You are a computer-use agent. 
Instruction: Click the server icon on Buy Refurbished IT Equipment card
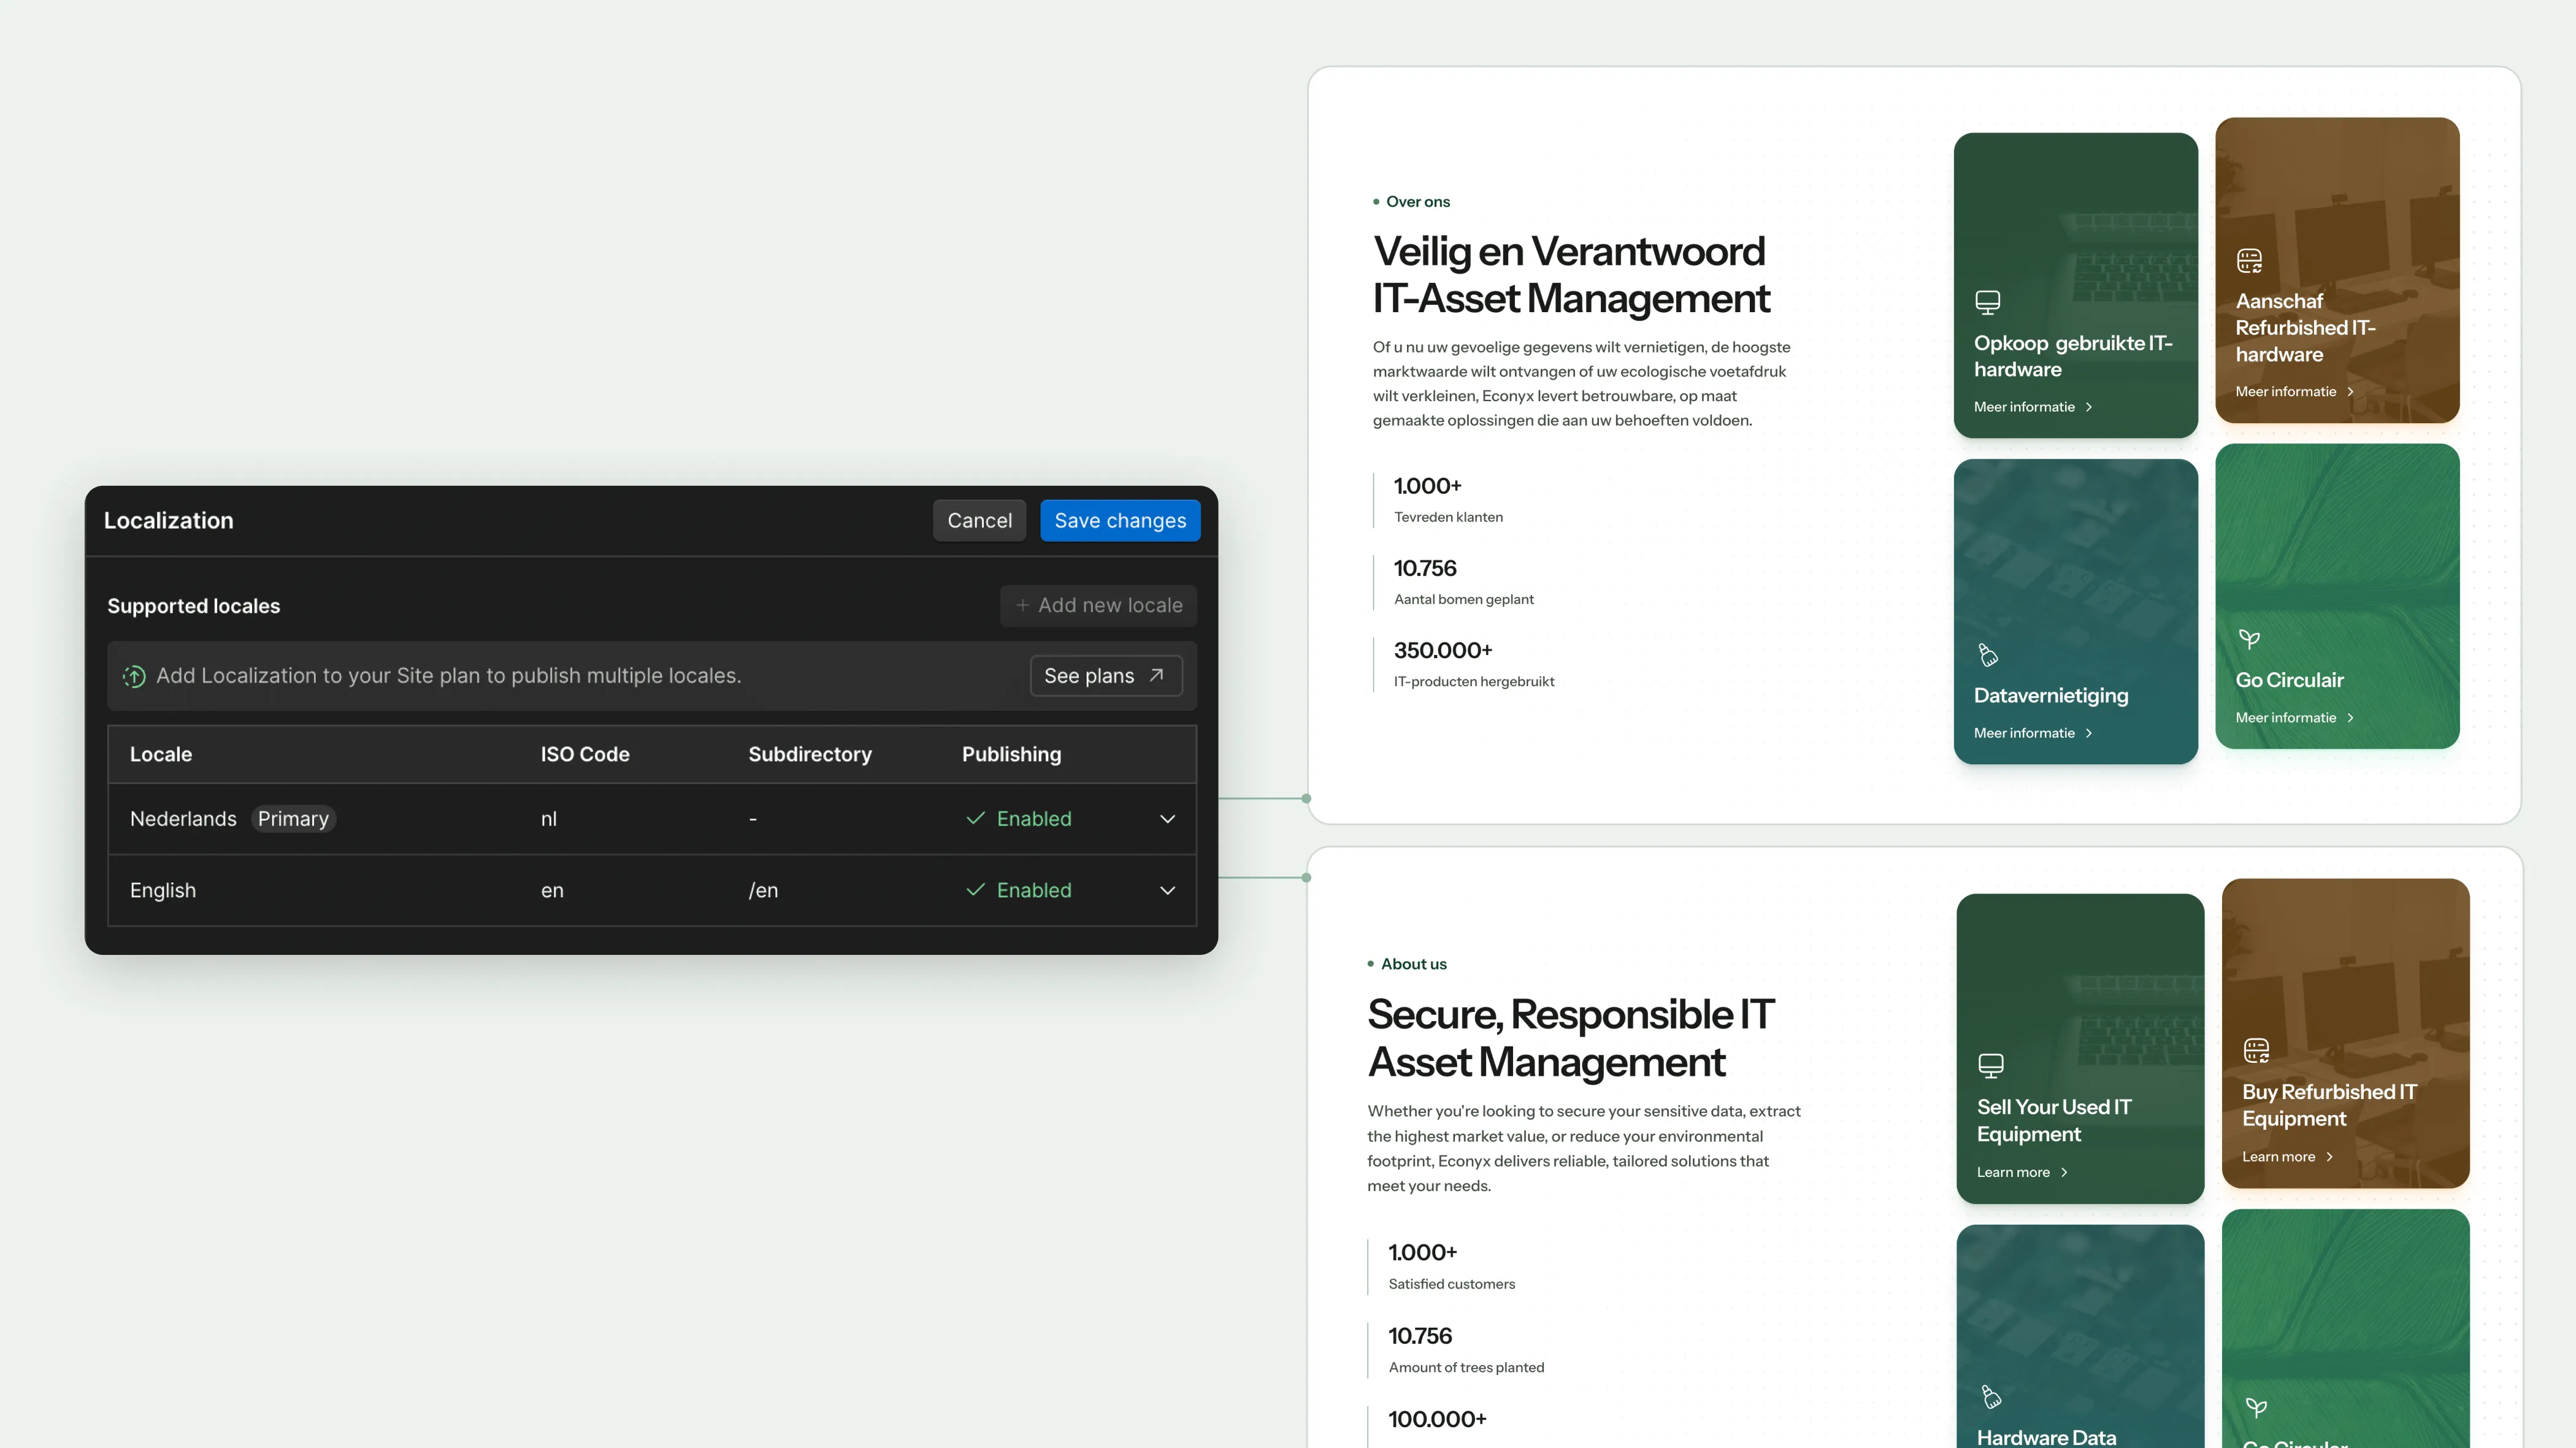click(2256, 1050)
